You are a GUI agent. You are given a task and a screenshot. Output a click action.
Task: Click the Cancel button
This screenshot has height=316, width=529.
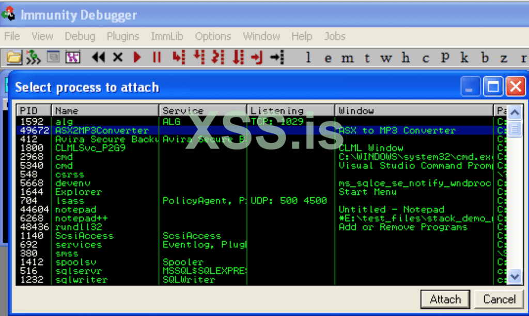(x=499, y=299)
